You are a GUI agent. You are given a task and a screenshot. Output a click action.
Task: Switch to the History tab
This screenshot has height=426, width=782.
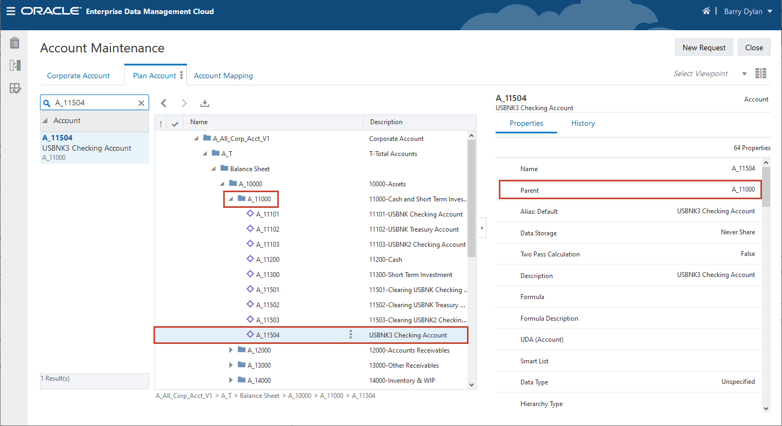tap(583, 123)
